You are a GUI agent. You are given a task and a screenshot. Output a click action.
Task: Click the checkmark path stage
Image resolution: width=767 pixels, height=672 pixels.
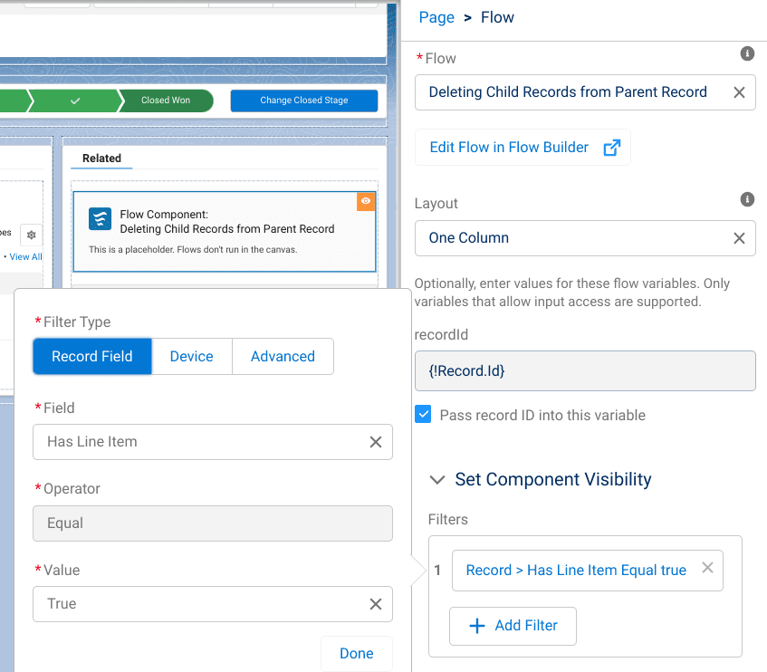tap(75, 101)
